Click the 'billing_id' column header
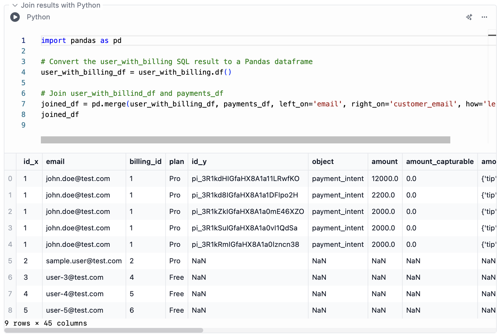500x335 pixels. pos(146,162)
